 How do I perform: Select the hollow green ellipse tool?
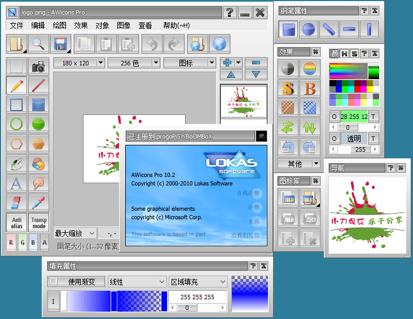coord(17,125)
